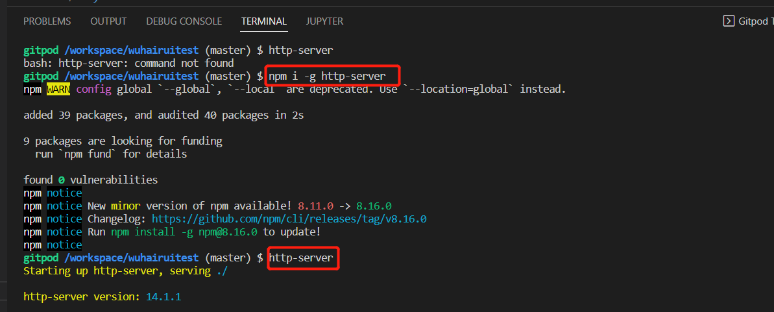The height and width of the screenshot is (312, 774).
Task: Click the yellow WARN badge
Action: click(x=58, y=89)
